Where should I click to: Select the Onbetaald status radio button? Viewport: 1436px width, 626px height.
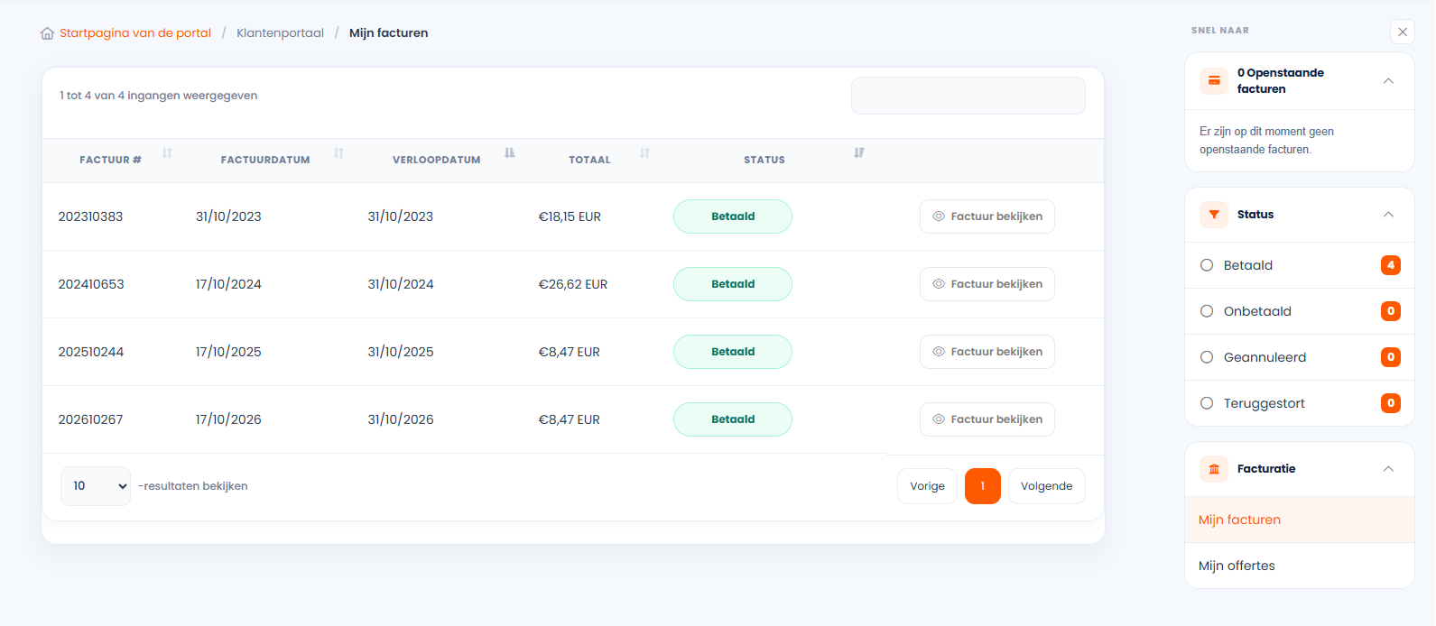(x=1207, y=311)
